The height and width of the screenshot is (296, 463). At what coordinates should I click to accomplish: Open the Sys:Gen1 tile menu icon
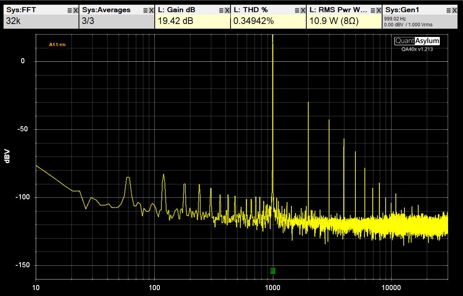point(448,10)
